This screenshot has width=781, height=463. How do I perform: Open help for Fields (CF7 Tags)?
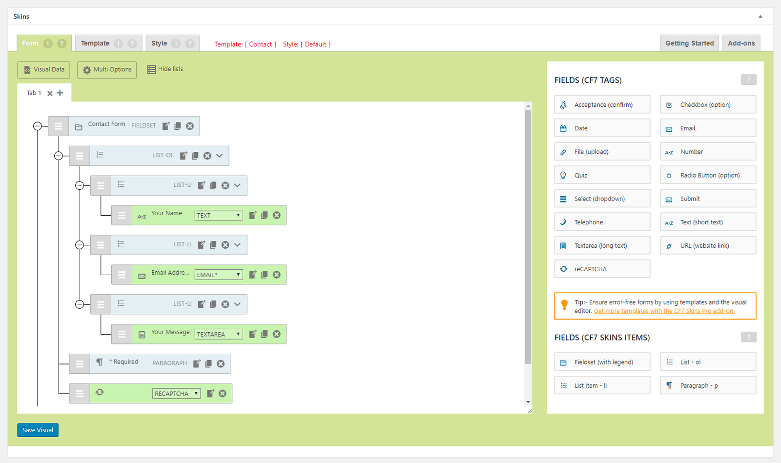748,80
